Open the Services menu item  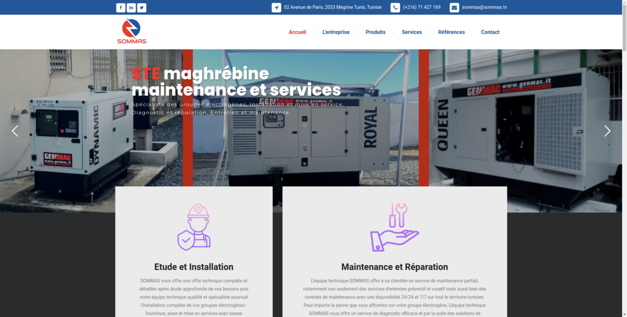412,32
